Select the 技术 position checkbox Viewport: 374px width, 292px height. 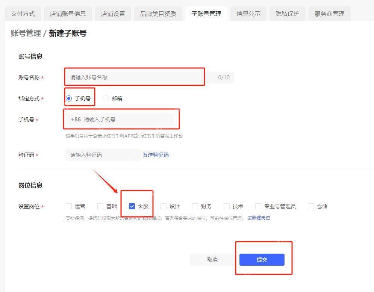click(x=227, y=206)
